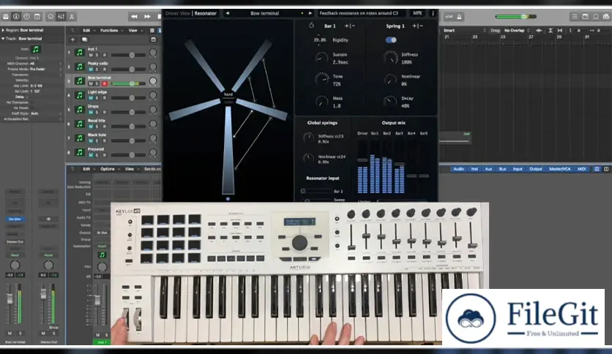
Task: Switch to Driver View tab in plugin
Action: (177, 13)
